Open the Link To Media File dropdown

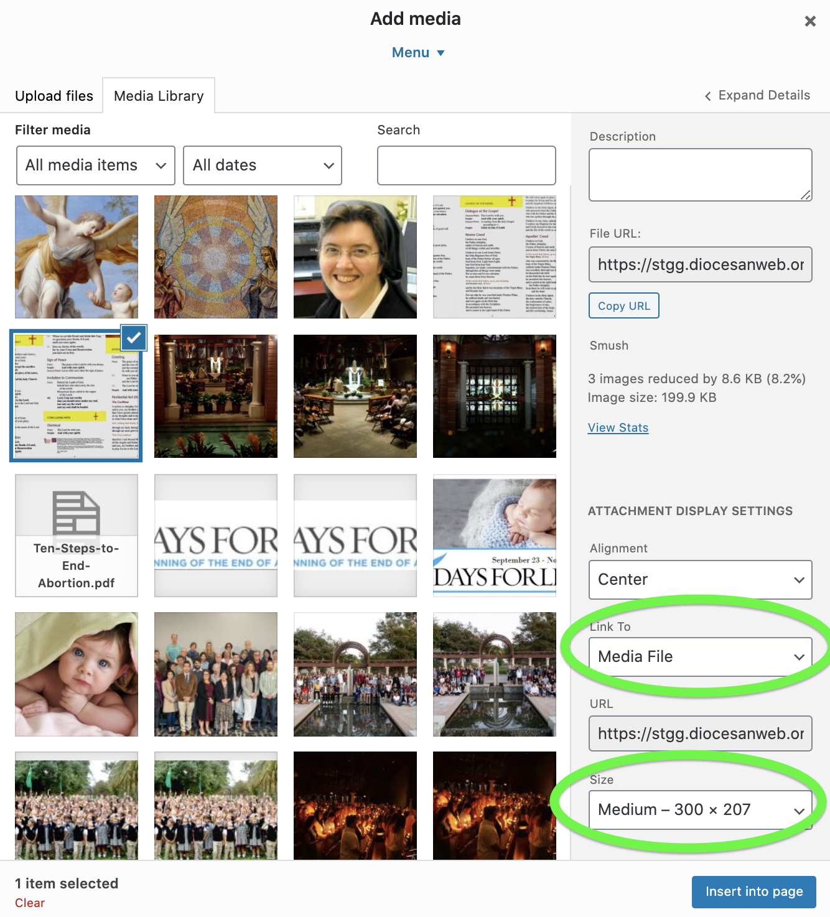pos(700,657)
